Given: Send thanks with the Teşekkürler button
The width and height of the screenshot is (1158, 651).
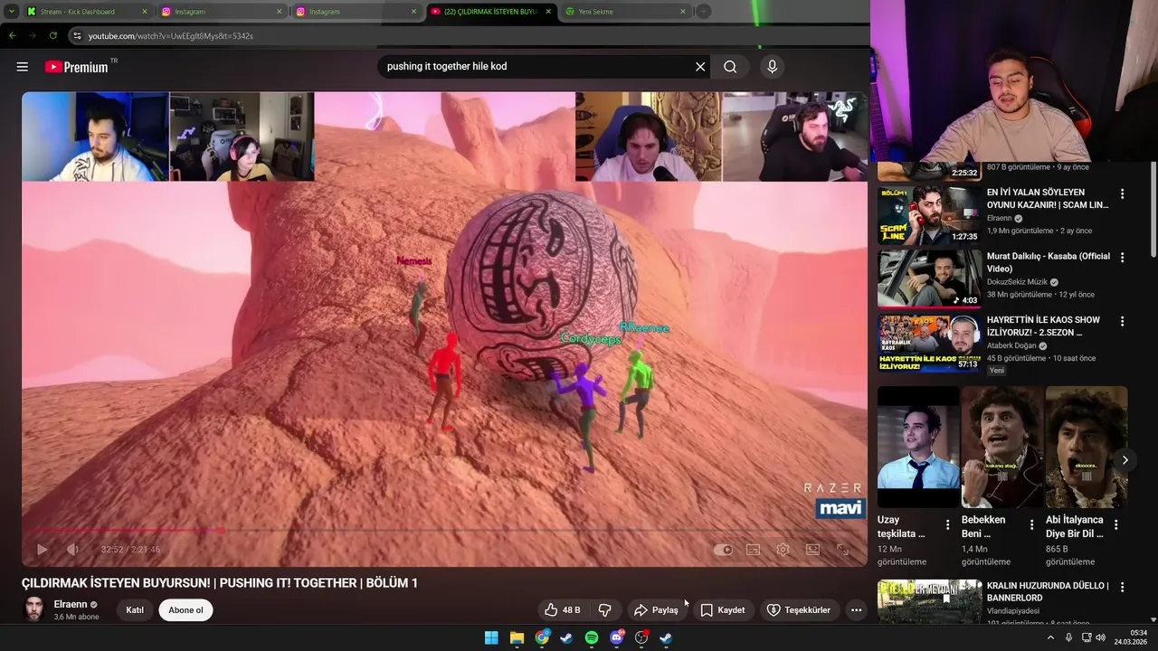Looking at the screenshot, I should (x=799, y=610).
